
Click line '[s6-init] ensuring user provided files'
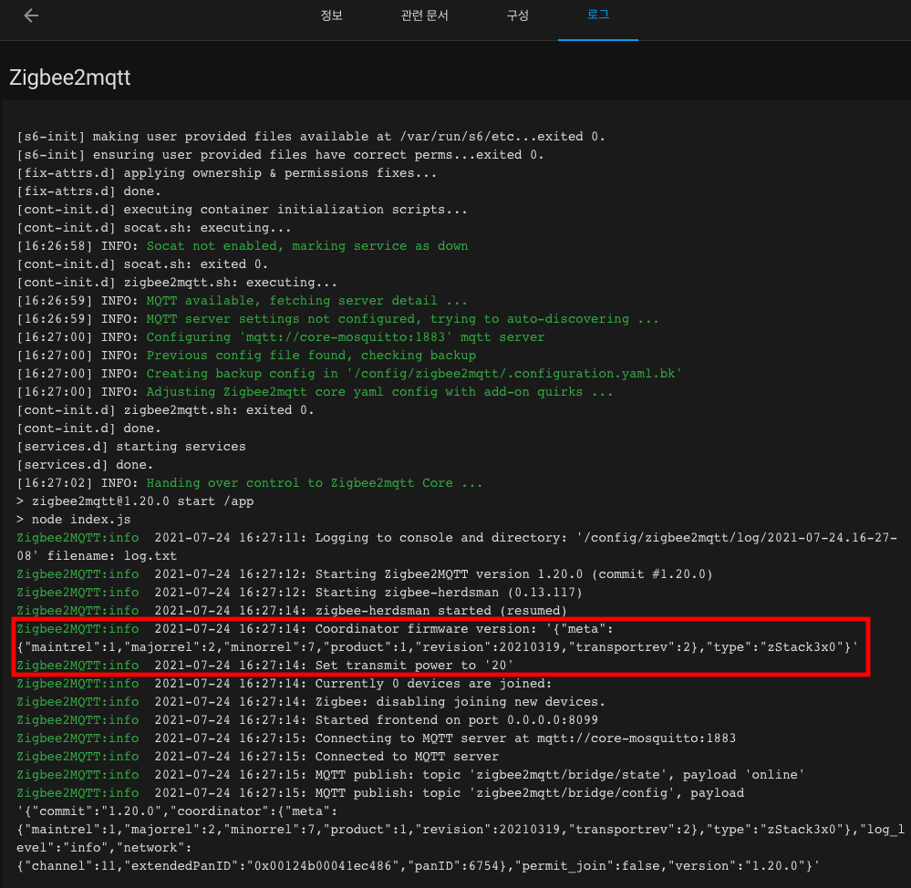[x=280, y=155]
